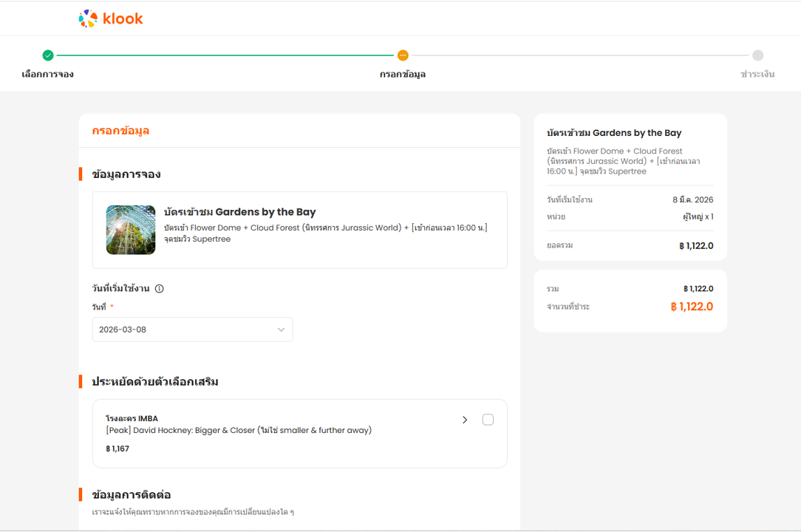This screenshot has height=532, width=801.
Task: Click the green completed step checkmark
Action: [x=48, y=55]
